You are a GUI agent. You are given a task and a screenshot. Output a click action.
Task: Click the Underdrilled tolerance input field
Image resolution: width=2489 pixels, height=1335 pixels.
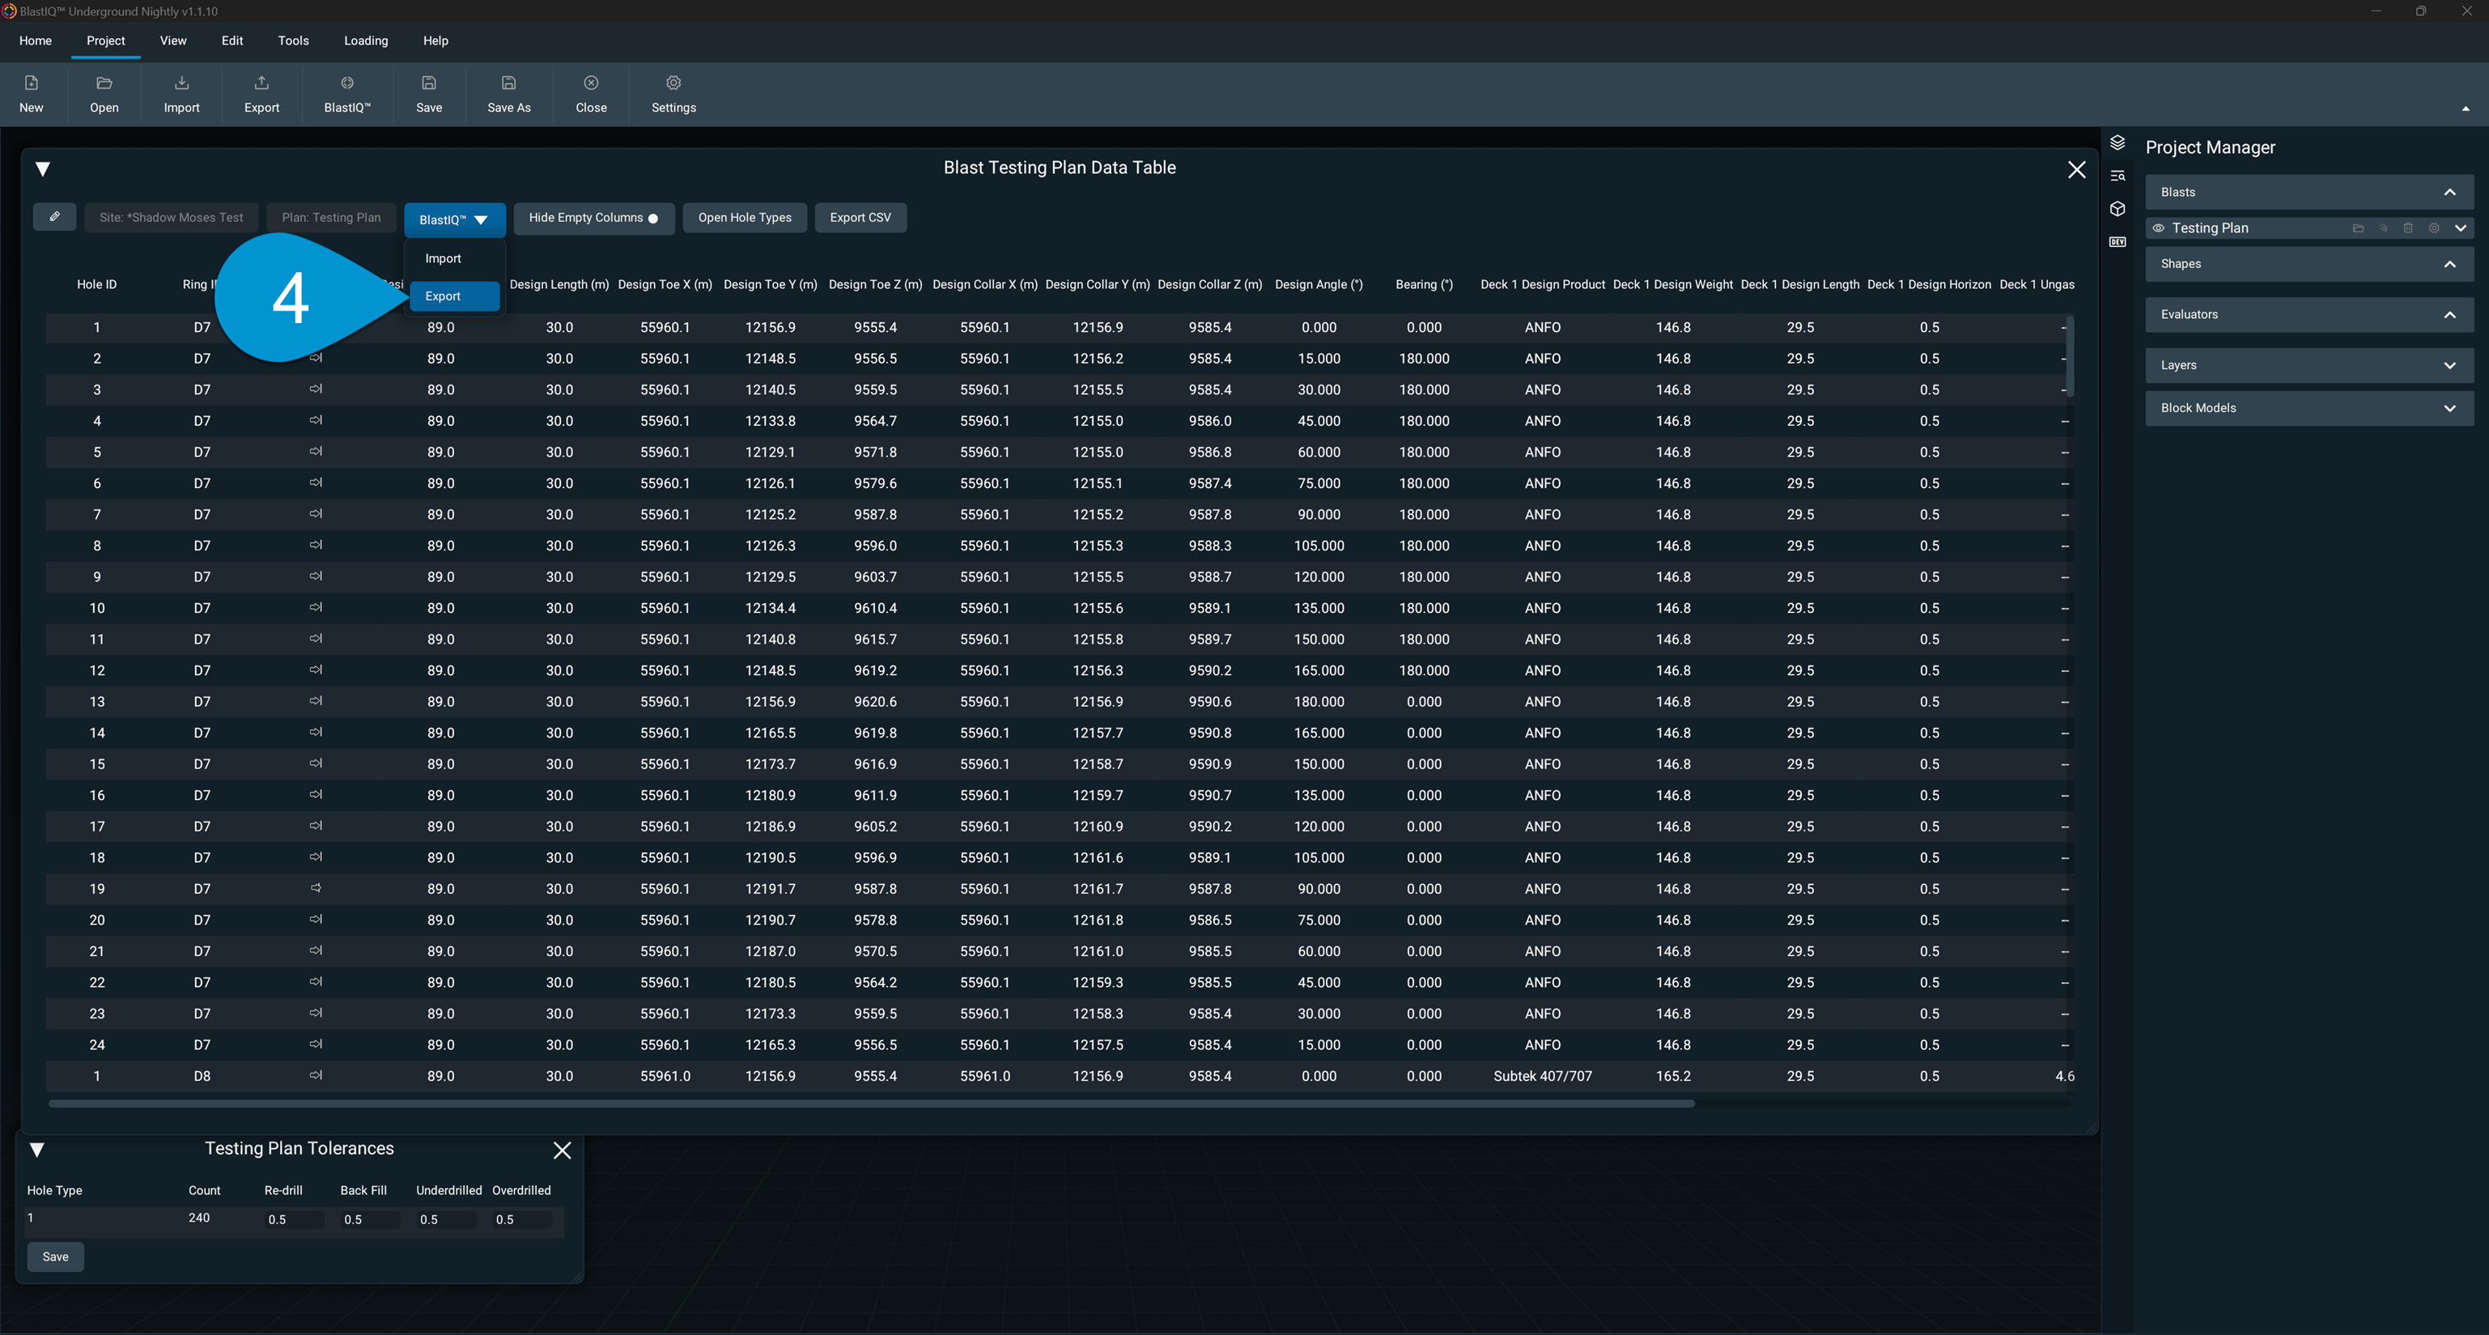click(x=445, y=1219)
